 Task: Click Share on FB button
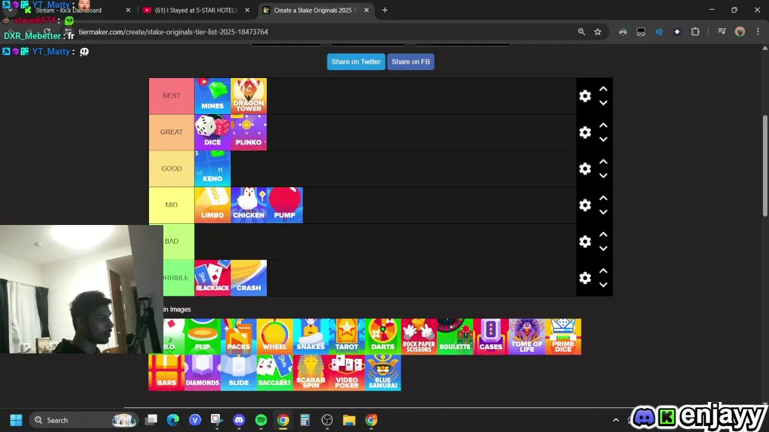411,62
